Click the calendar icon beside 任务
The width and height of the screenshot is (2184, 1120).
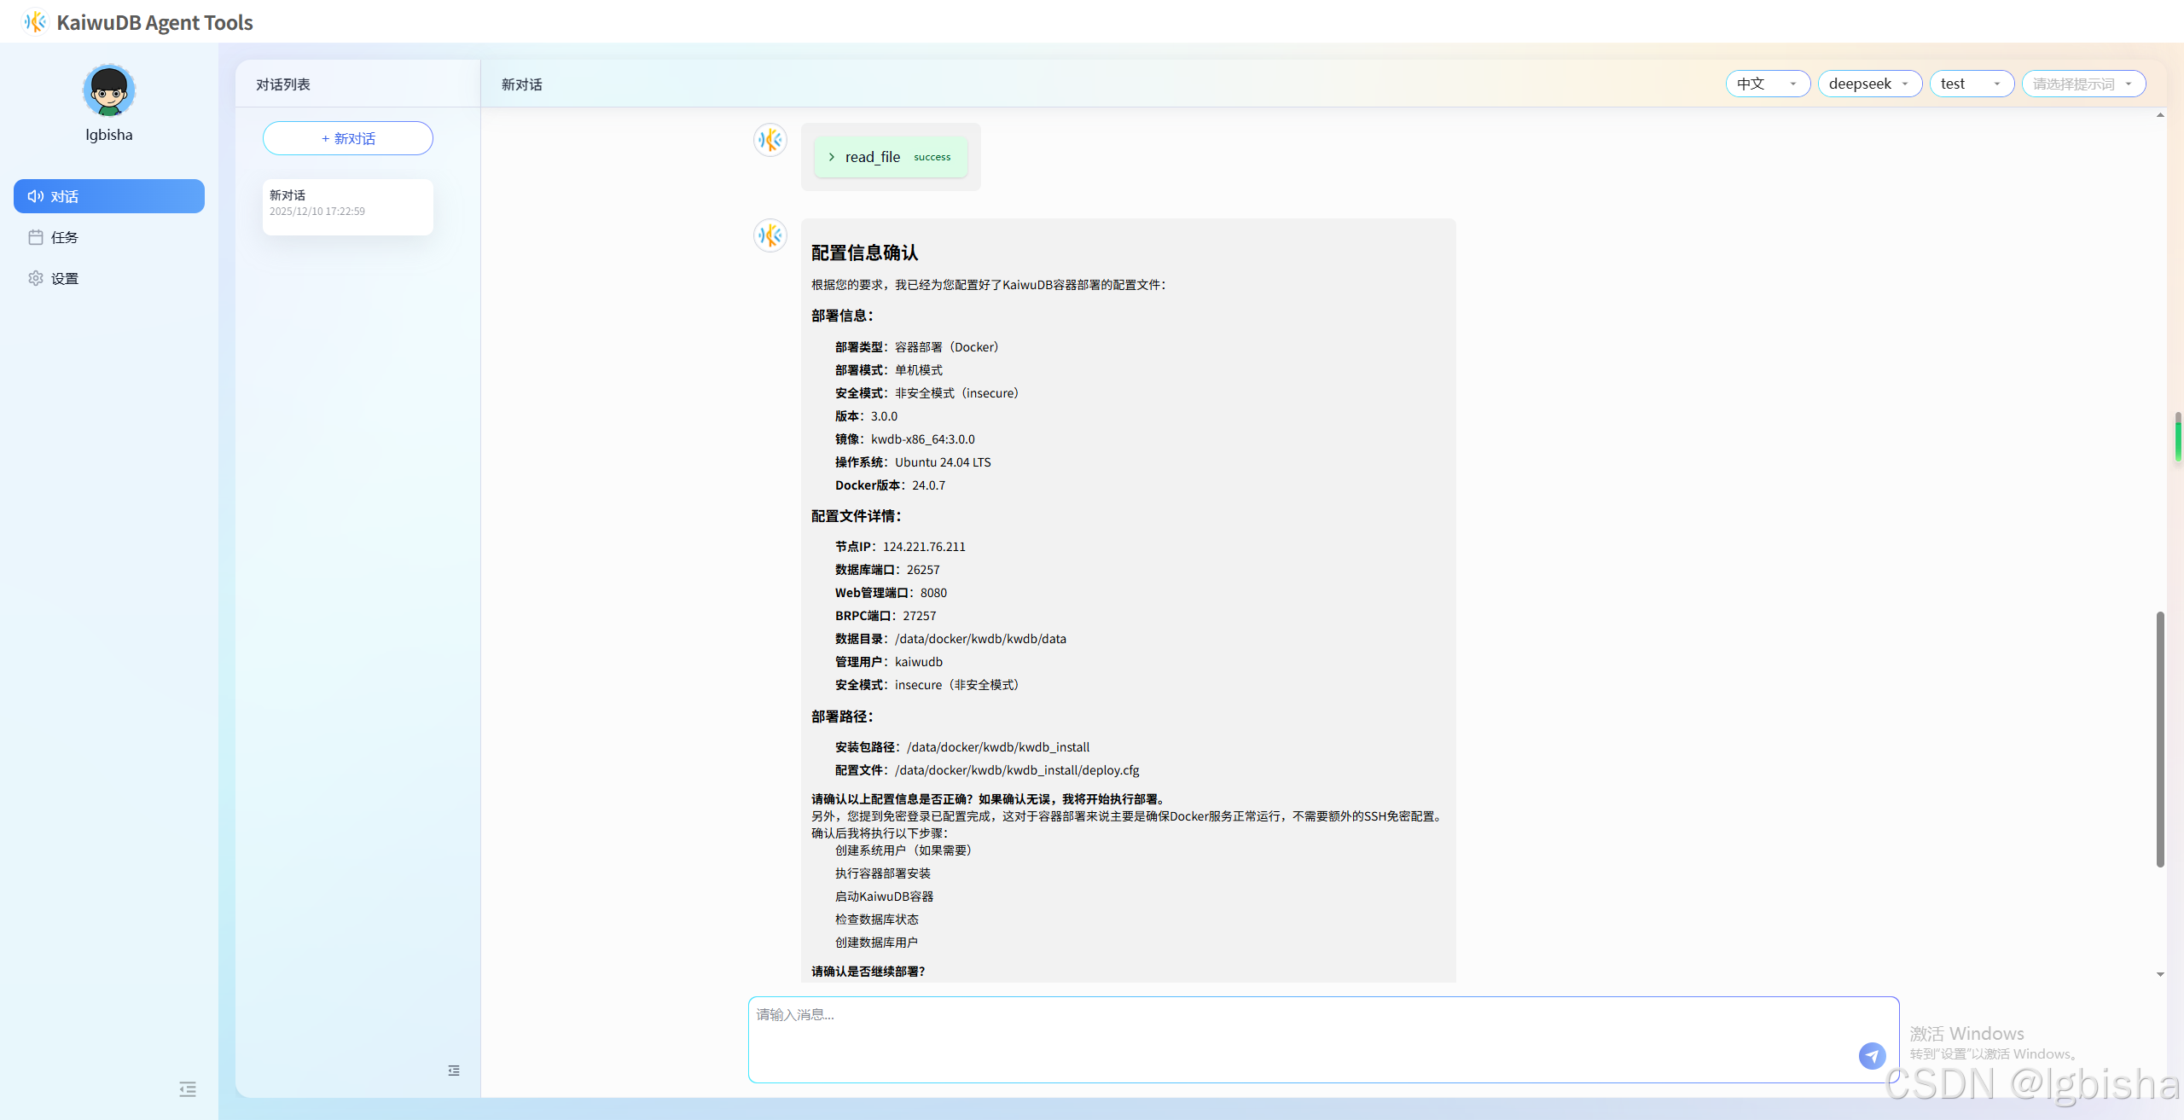coord(35,237)
